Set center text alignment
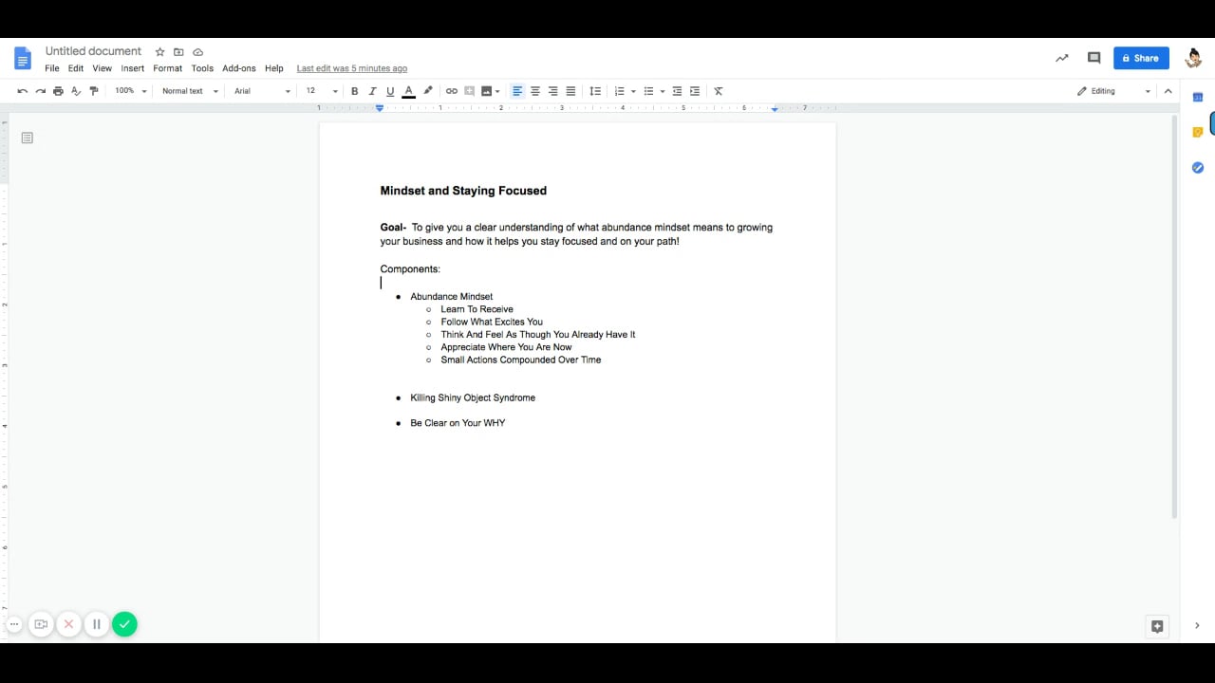Image resolution: width=1215 pixels, height=683 pixels. [x=535, y=91]
